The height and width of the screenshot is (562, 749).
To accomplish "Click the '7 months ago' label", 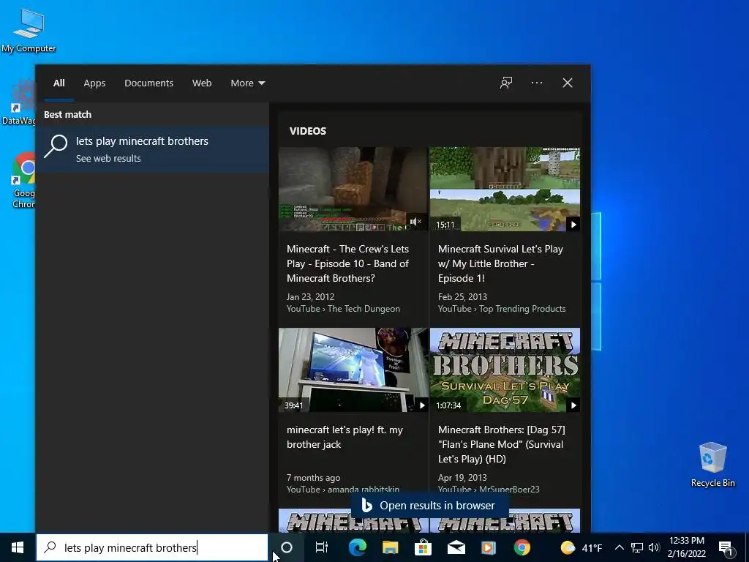I will tap(313, 477).
